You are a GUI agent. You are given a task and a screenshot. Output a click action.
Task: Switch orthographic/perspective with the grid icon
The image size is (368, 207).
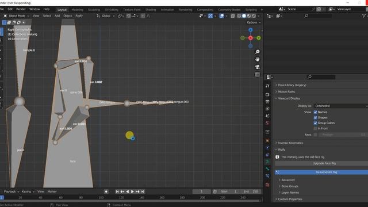click(258, 74)
